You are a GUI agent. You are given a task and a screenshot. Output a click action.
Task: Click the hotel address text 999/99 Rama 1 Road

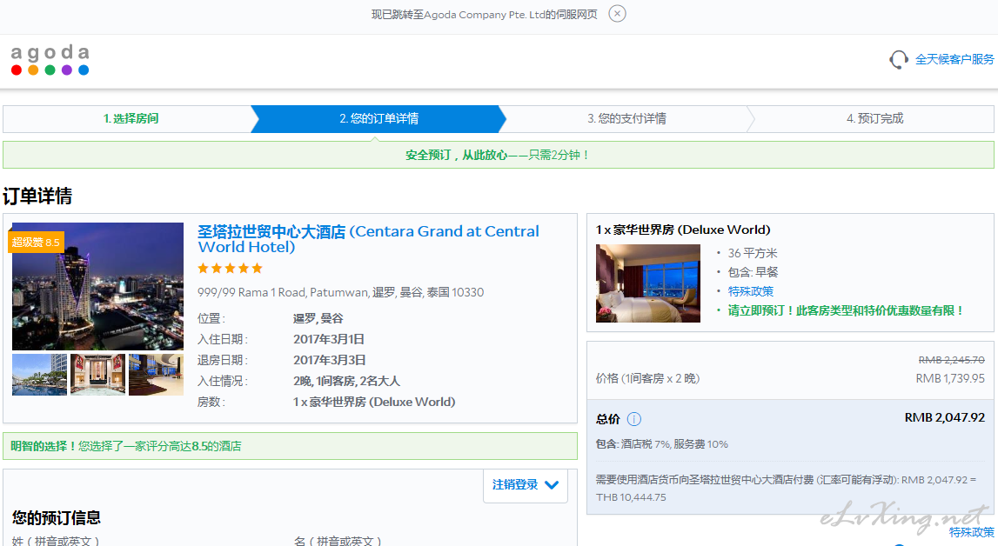point(340,292)
